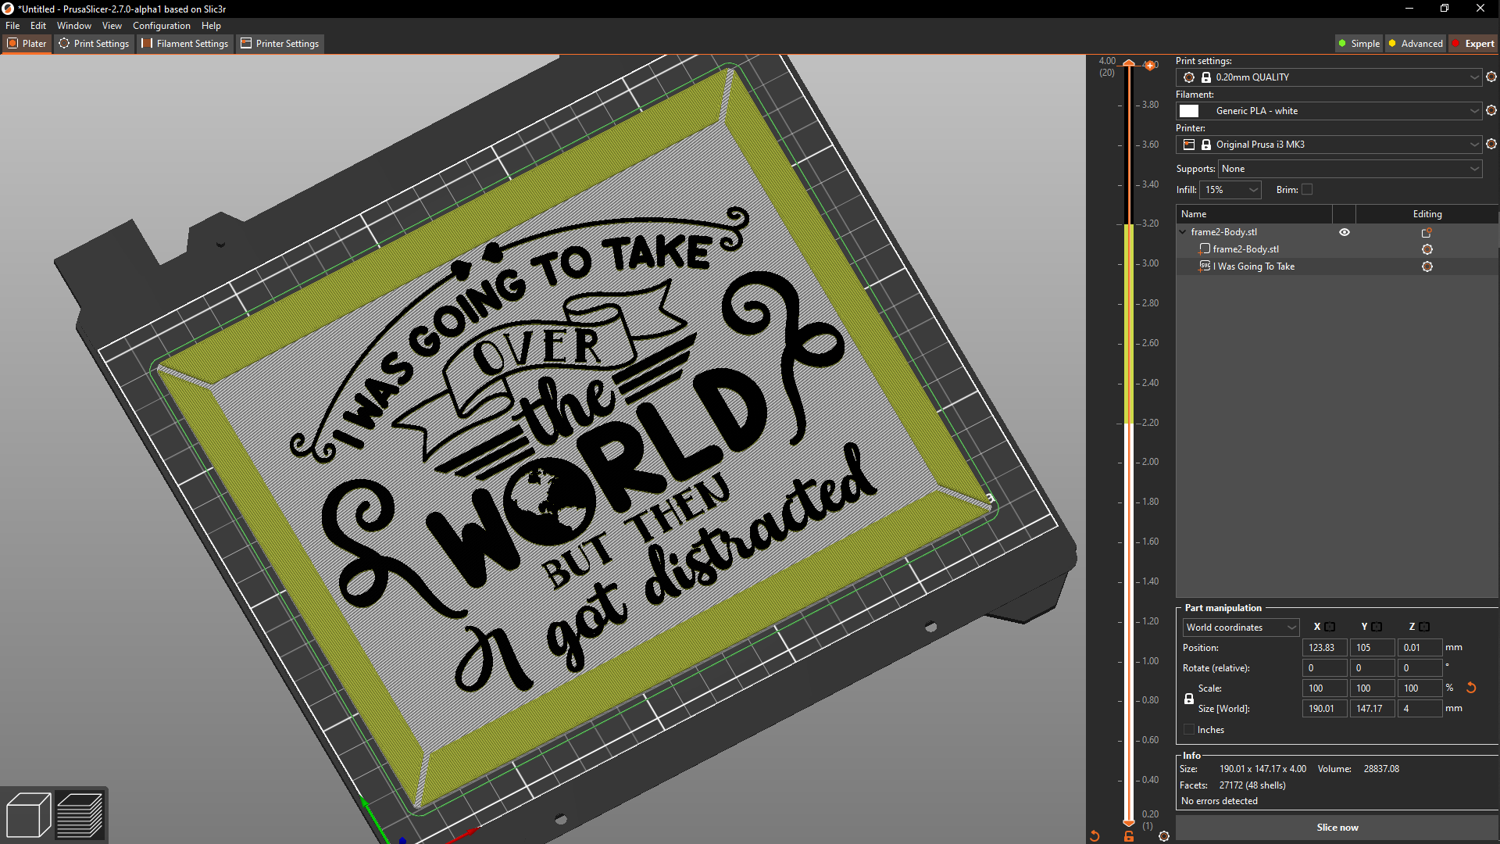The height and width of the screenshot is (844, 1500).
Task: Click the Slice now button
Action: (x=1337, y=827)
